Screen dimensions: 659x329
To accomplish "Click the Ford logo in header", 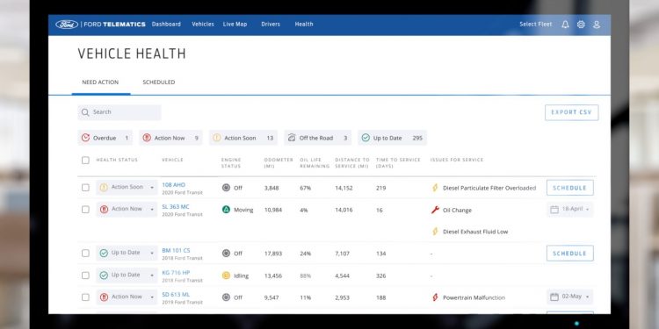I will (67, 25).
